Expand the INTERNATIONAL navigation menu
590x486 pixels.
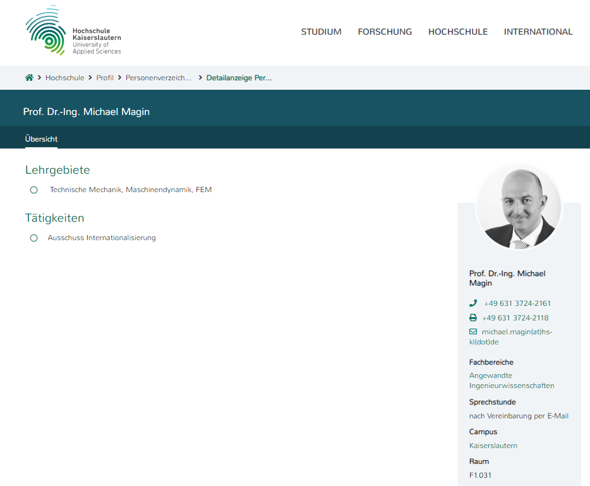538,32
